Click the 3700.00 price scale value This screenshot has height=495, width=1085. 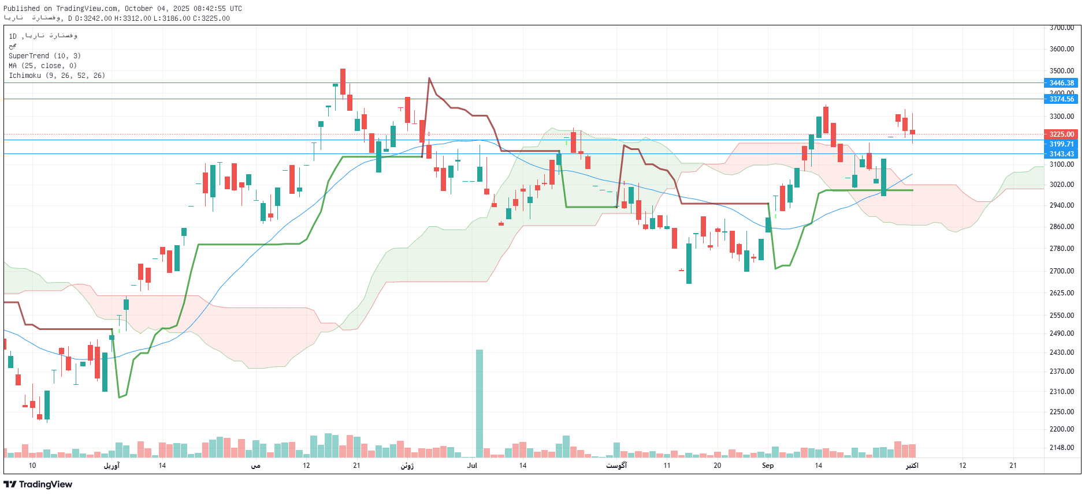tap(1061, 28)
